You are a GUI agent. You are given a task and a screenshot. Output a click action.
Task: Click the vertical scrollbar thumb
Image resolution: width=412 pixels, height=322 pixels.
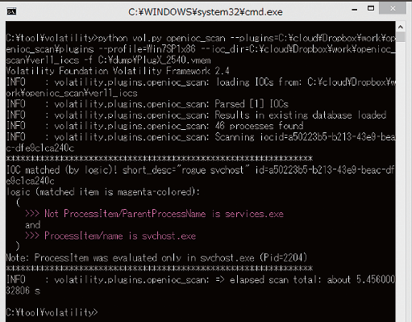point(401,37)
